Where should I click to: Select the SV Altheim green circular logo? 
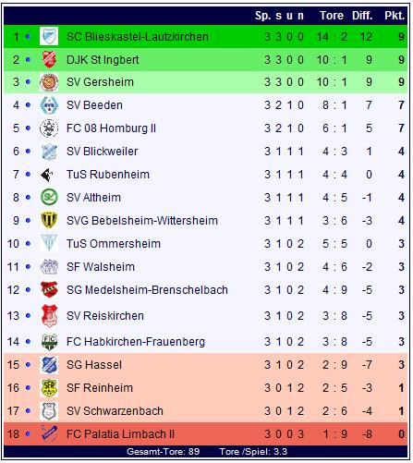pos(49,198)
